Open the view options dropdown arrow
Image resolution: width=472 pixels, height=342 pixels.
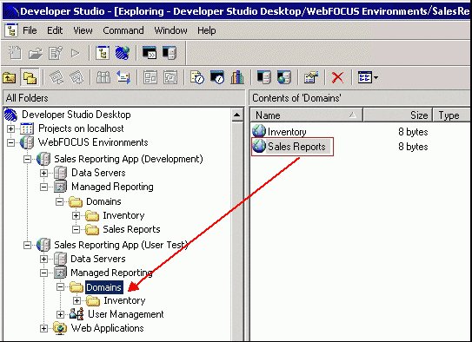(x=376, y=77)
